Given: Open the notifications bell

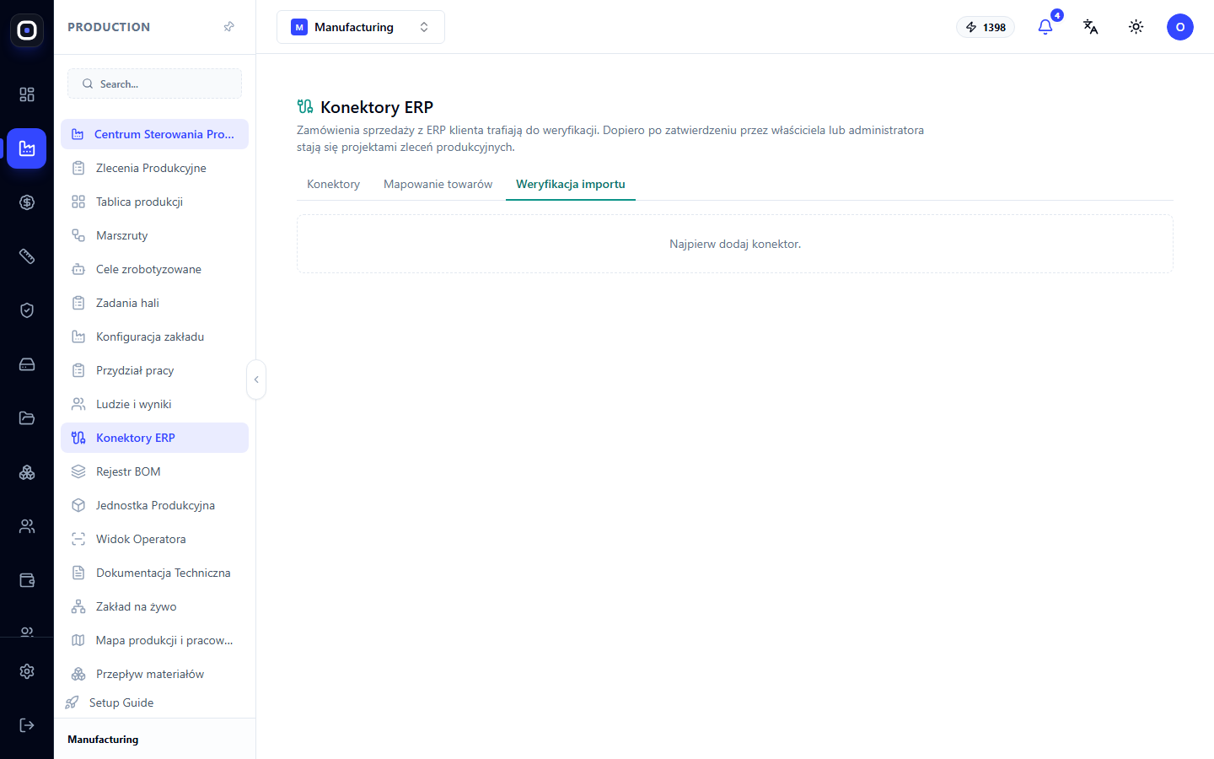Looking at the screenshot, I should tap(1045, 27).
